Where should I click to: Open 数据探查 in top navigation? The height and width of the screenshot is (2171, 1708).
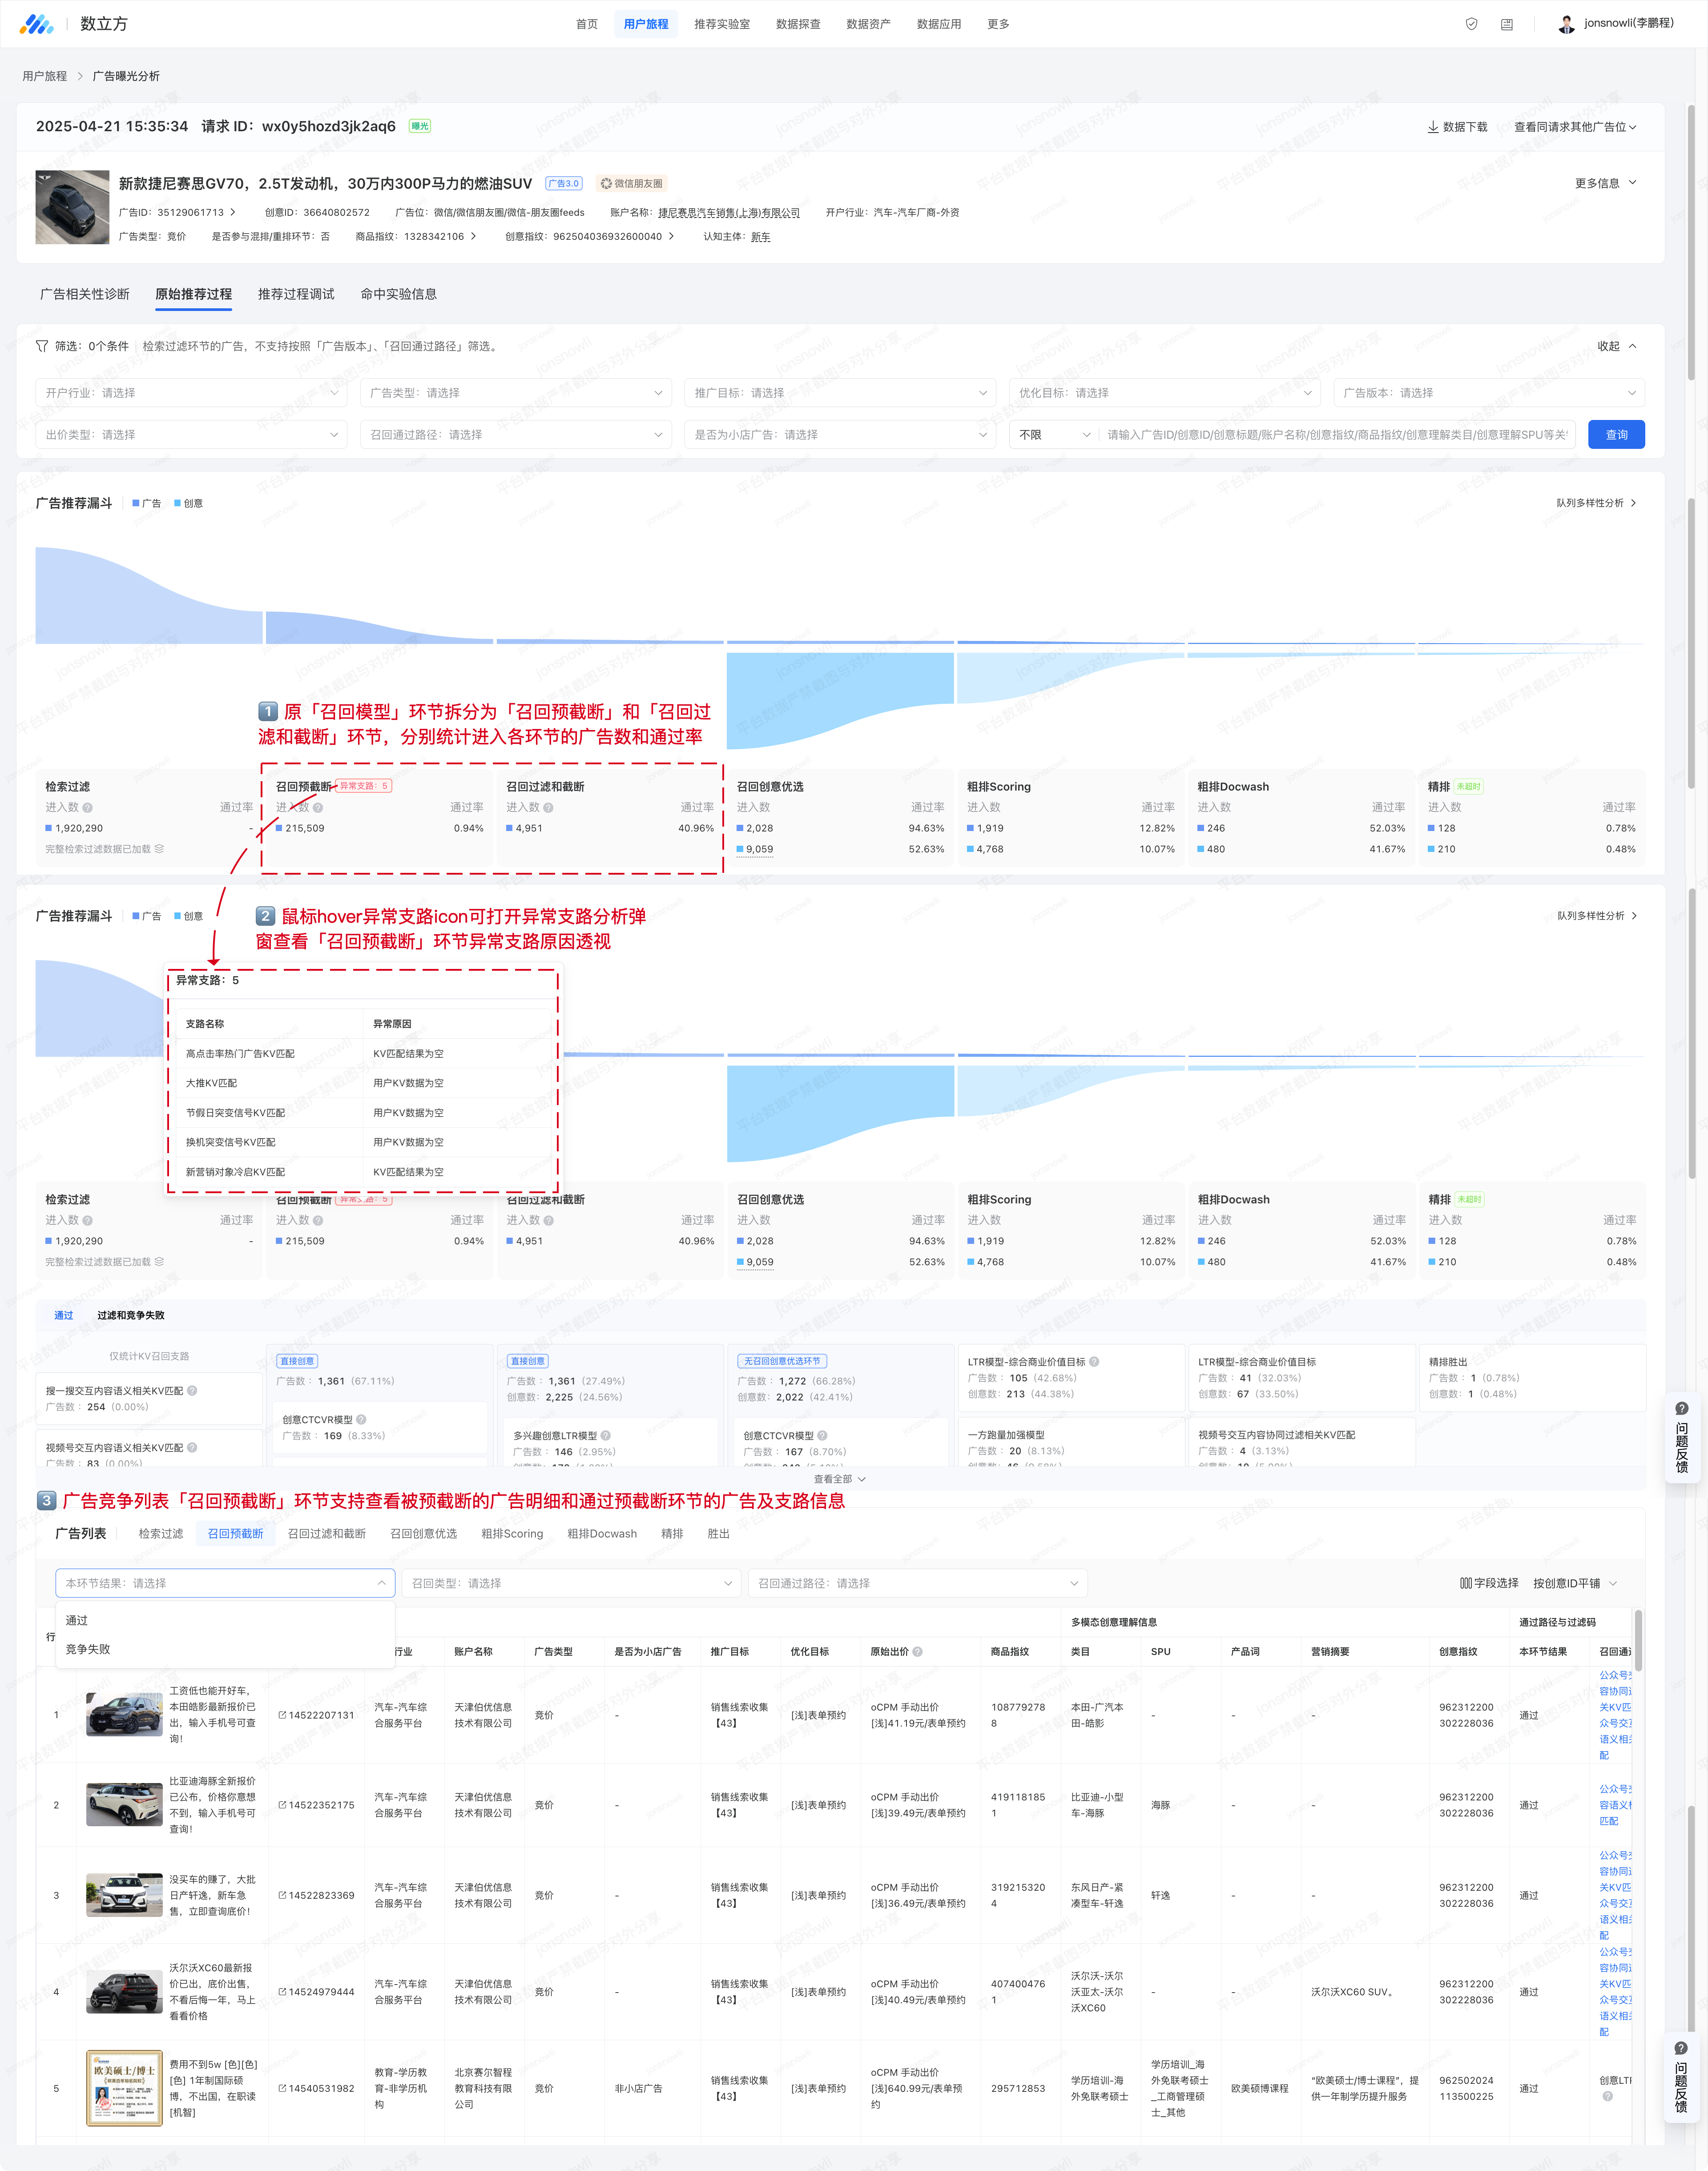797,24
